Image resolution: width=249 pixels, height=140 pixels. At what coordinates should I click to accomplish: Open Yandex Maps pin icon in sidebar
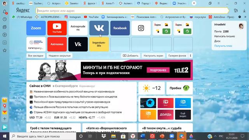pos(5,106)
